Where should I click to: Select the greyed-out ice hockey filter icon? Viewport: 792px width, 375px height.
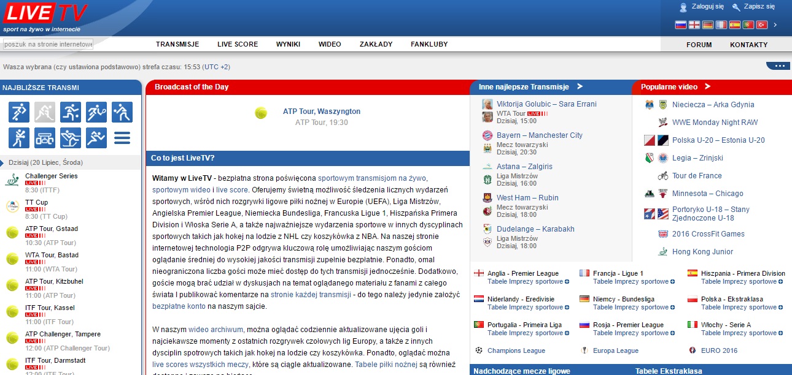click(x=45, y=112)
